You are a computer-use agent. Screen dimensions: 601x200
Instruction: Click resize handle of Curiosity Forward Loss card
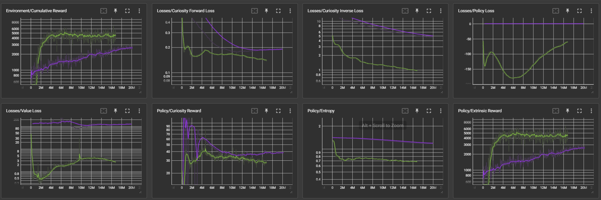[x=291, y=92]
